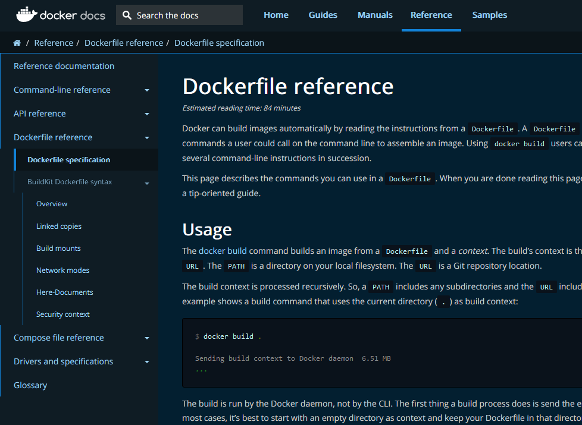The width and height of the screenshot is (582, 425).
Task: Click the Dockerfile reference breadcrumb link
Action: pyautogui.click(x=124, y=43)
